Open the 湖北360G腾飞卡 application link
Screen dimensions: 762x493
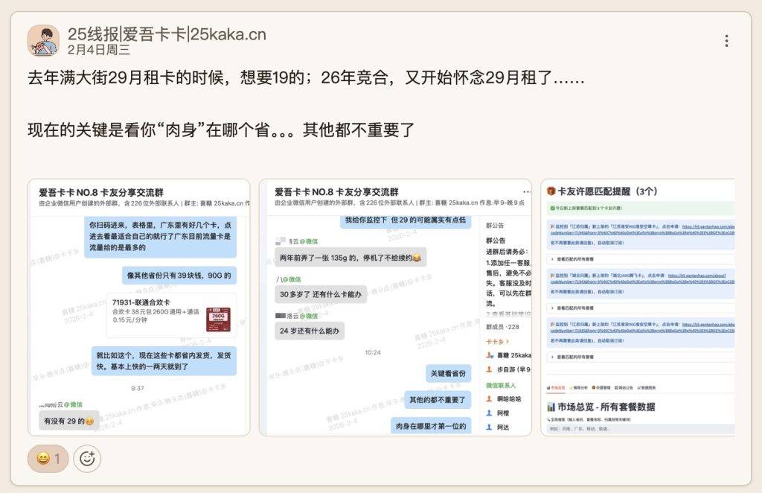pos(699,274)
